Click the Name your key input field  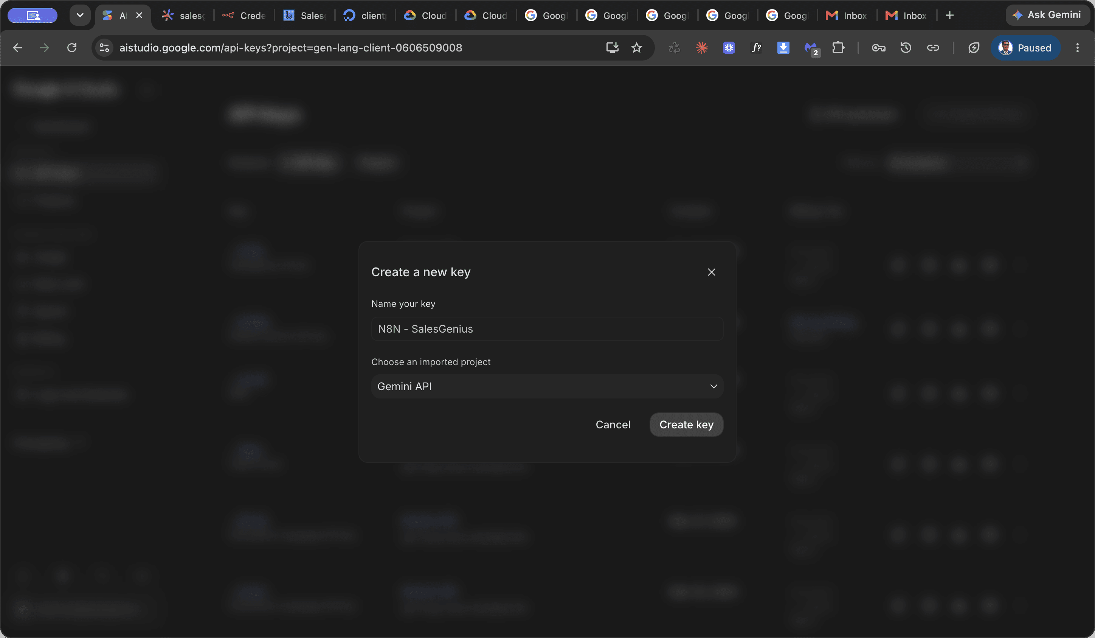[547, 329]
